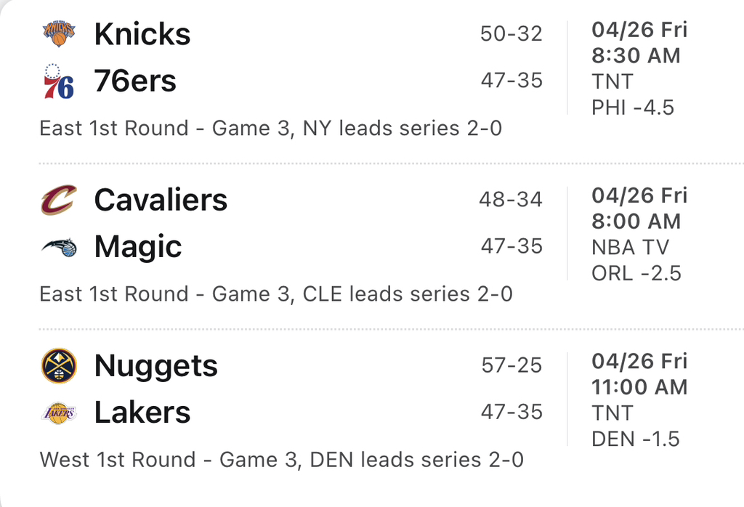
Task: Select the Cavaliers team name
Action: (x=161, y=200)
